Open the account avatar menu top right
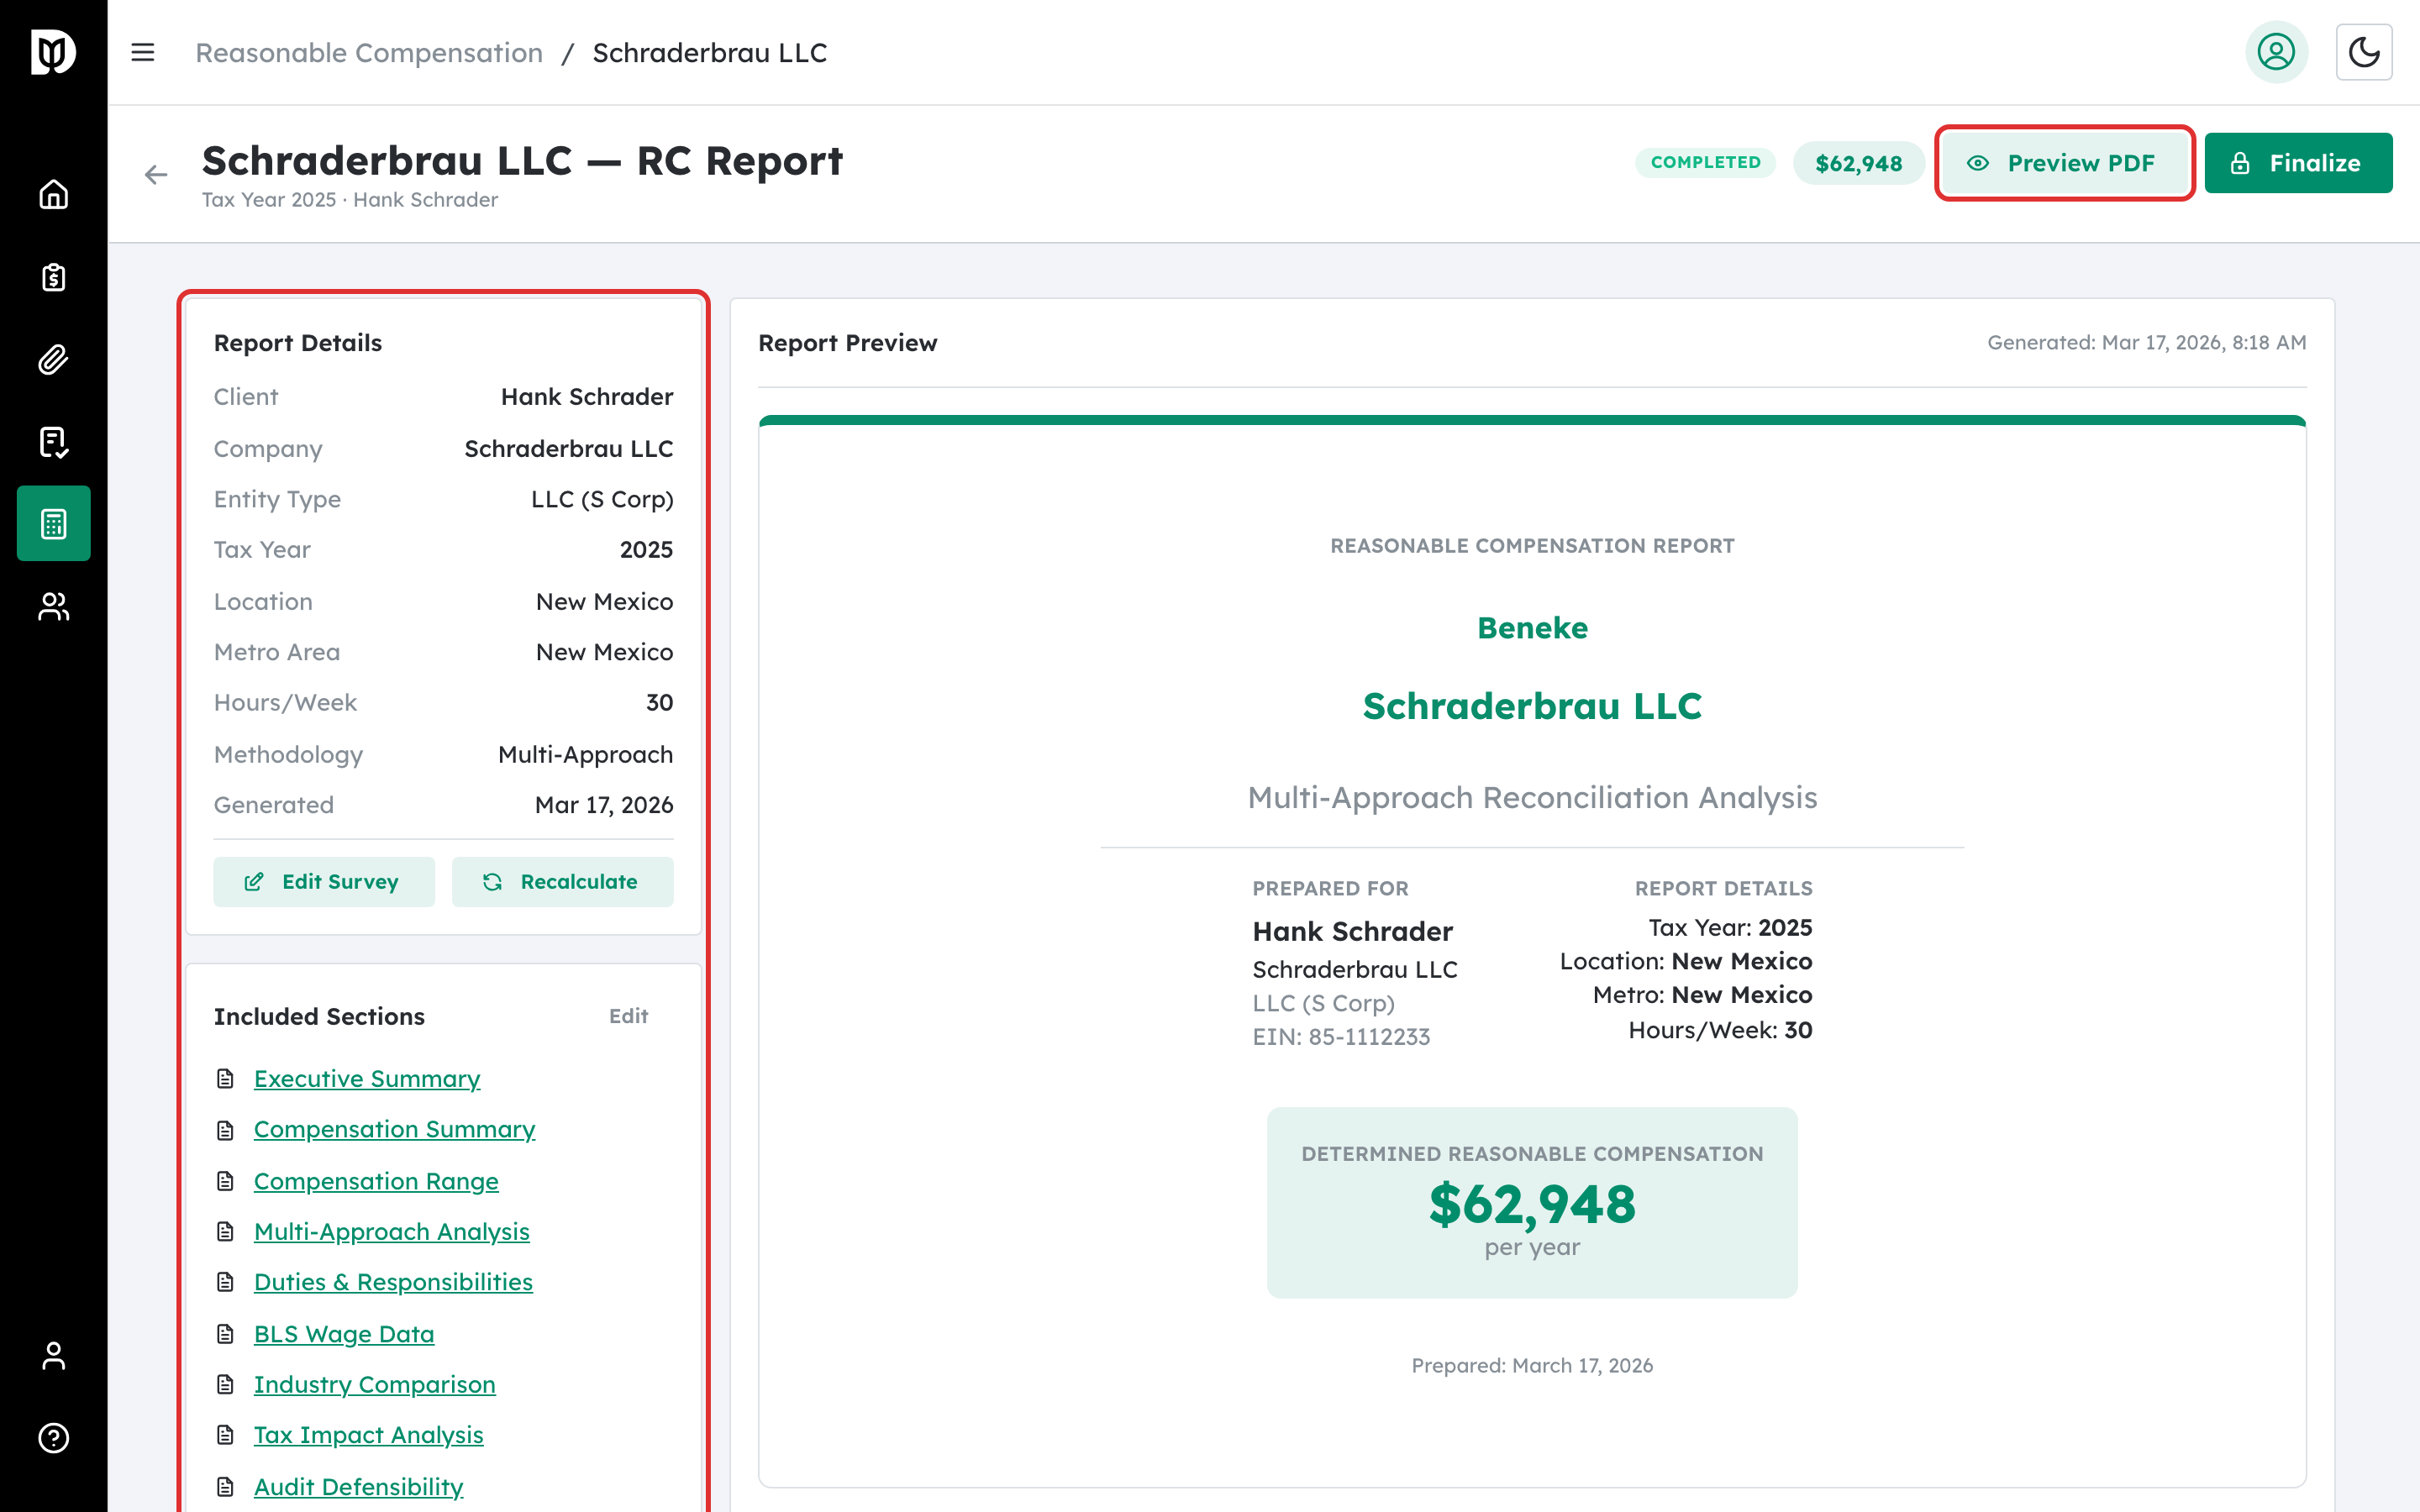This screenshot has height=1512, width=2420. 2277,52
